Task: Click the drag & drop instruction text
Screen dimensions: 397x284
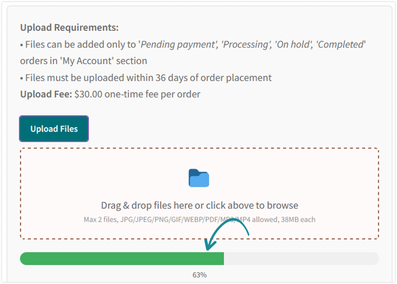Action: (x=199, y=205)
